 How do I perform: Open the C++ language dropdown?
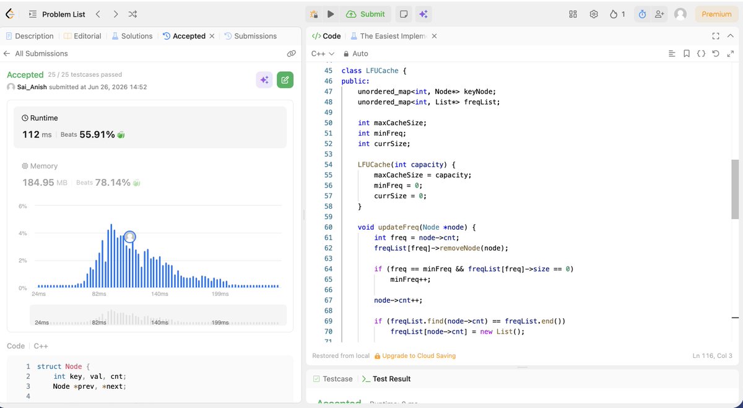coord(323,54)
